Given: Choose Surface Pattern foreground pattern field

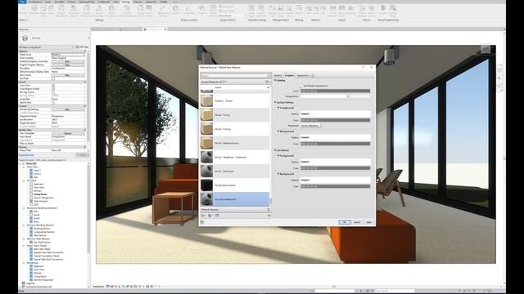Looking at the screenshot, I should coord(335,114).
